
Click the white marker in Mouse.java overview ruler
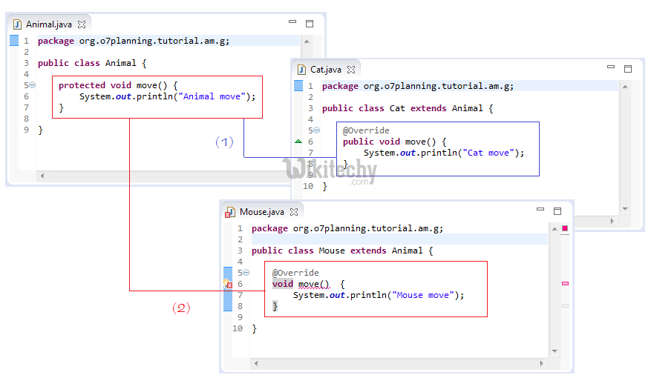point(565,305)
